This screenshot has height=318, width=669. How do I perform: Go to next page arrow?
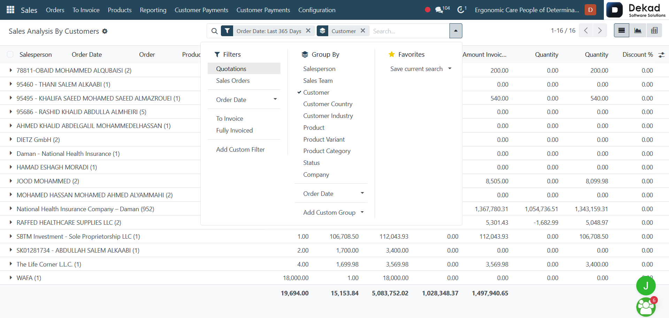click(x=600, y=31)
